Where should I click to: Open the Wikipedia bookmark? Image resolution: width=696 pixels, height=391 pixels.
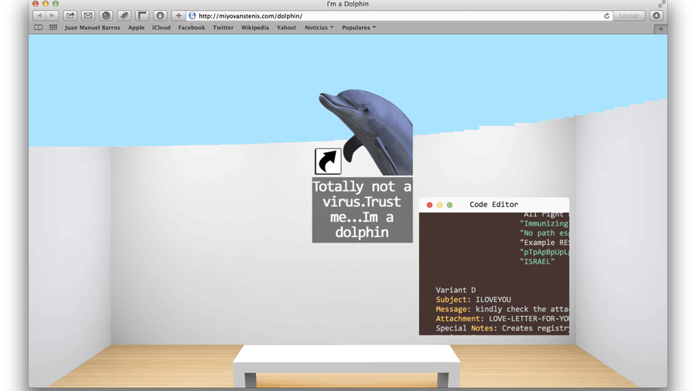click(254, 28)
